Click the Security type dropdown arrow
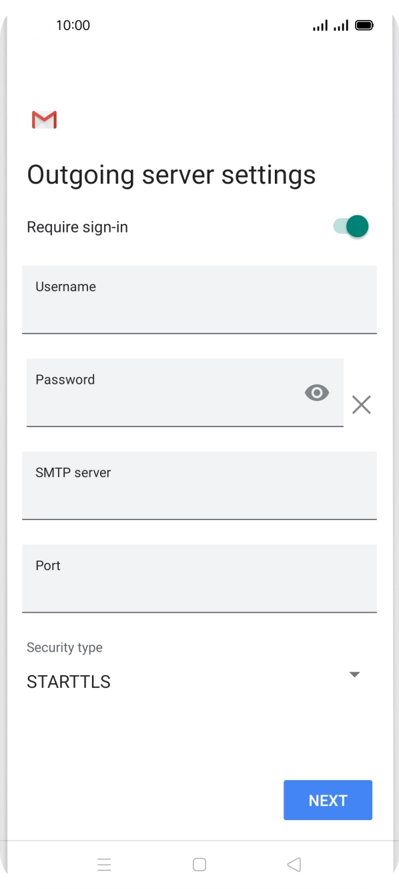This screenshot has height=889, width=399. [x=355, y=674]
